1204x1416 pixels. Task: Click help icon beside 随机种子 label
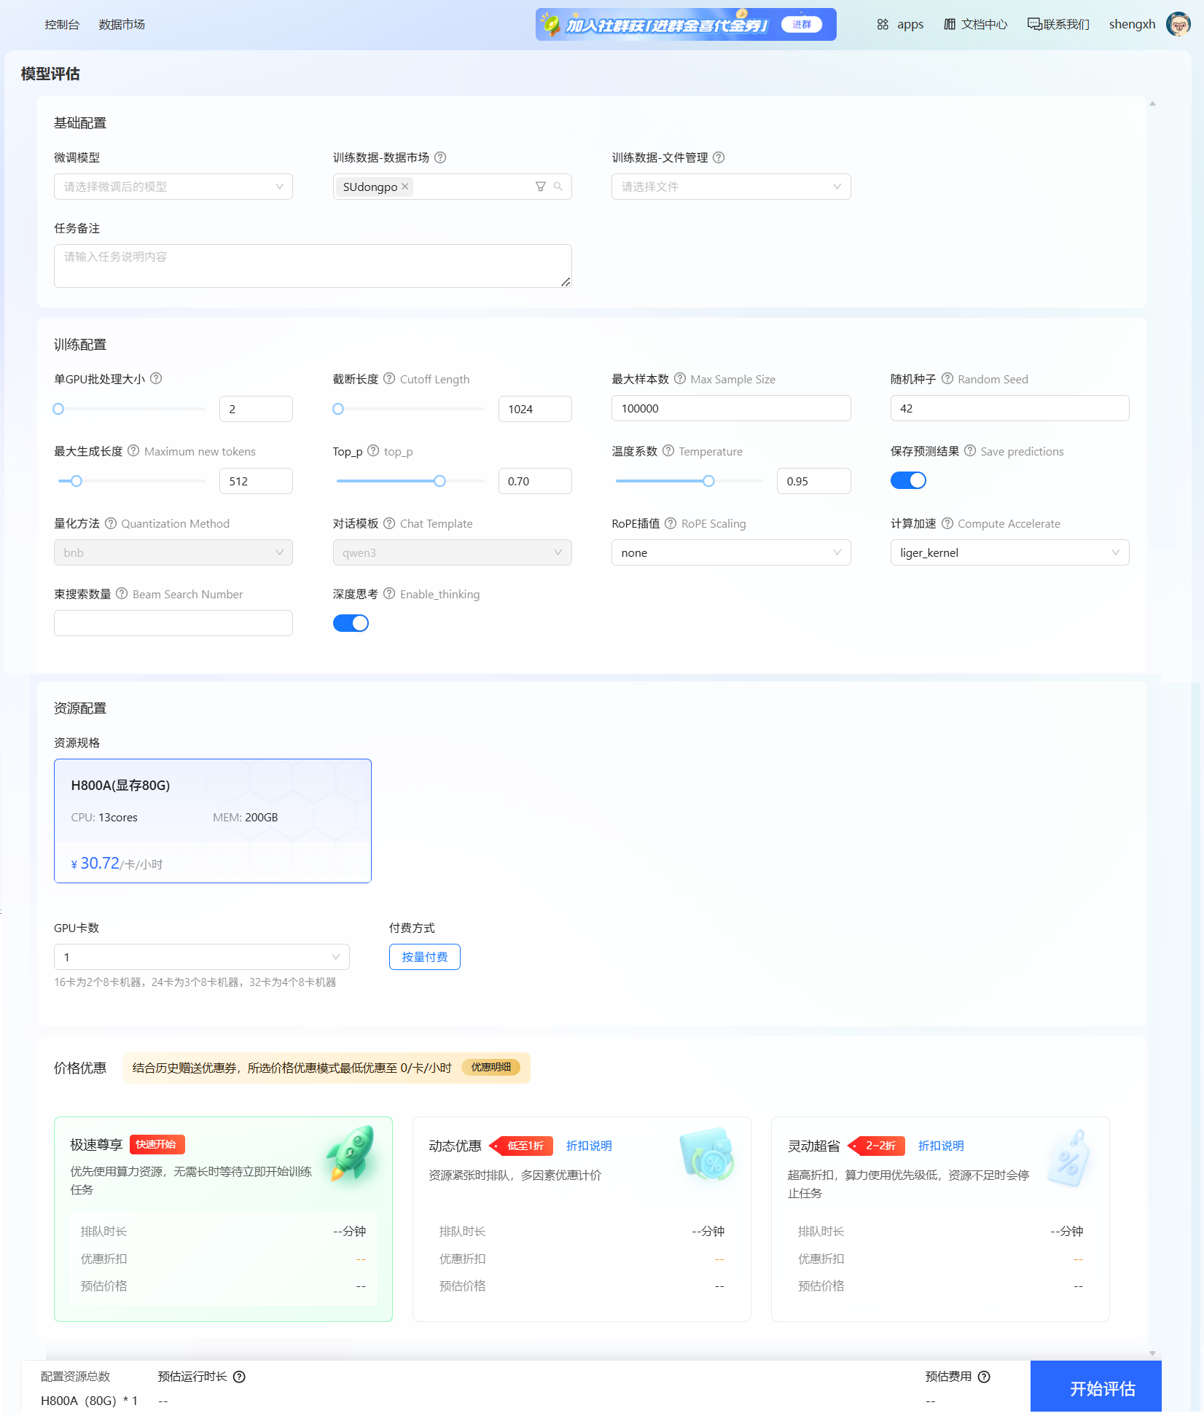pyautogui.click(x=947, y=379)
